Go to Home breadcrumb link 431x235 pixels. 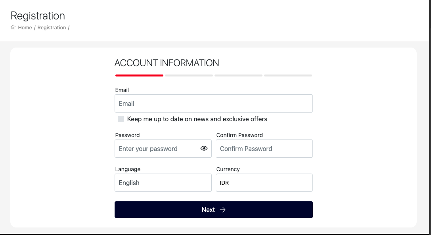(x=25, y=27)
